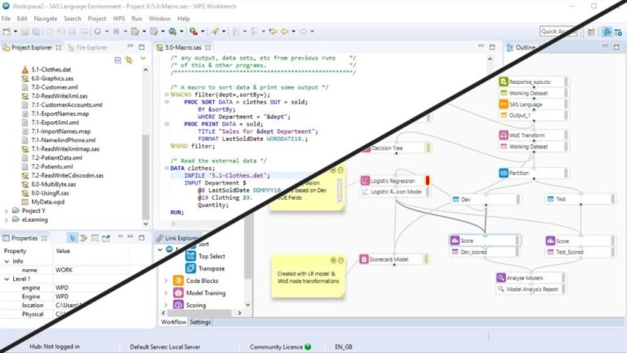Viewport: 627px width, 353px height.
Task: Expand the eLearning project folder
Action: [6, 220]
